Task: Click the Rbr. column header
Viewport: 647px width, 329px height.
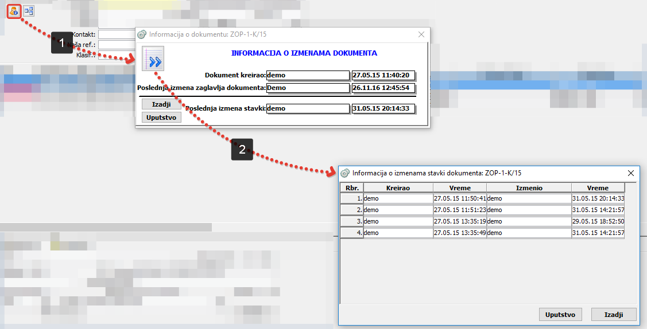Action: (x=351, y=188)
